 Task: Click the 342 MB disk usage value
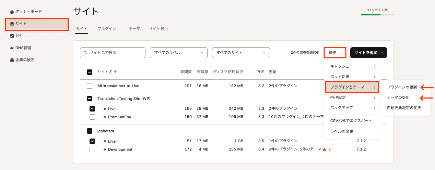tap(236, 109)
